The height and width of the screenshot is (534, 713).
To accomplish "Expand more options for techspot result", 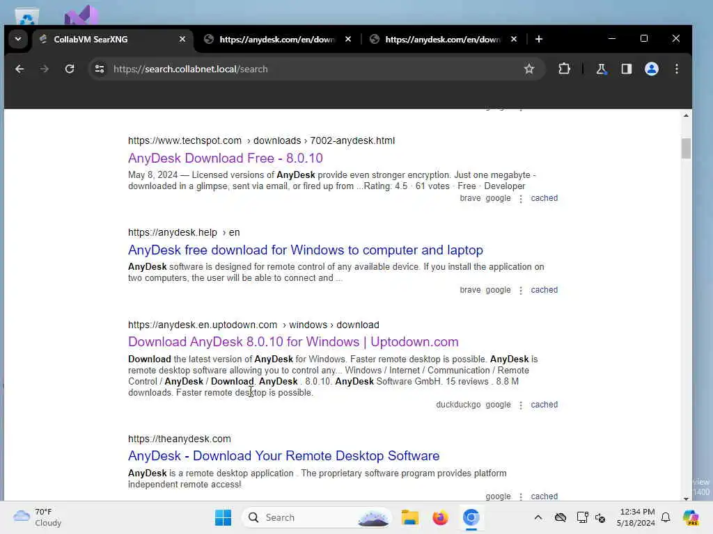I will pyautogui.click(x=521, y=198).
